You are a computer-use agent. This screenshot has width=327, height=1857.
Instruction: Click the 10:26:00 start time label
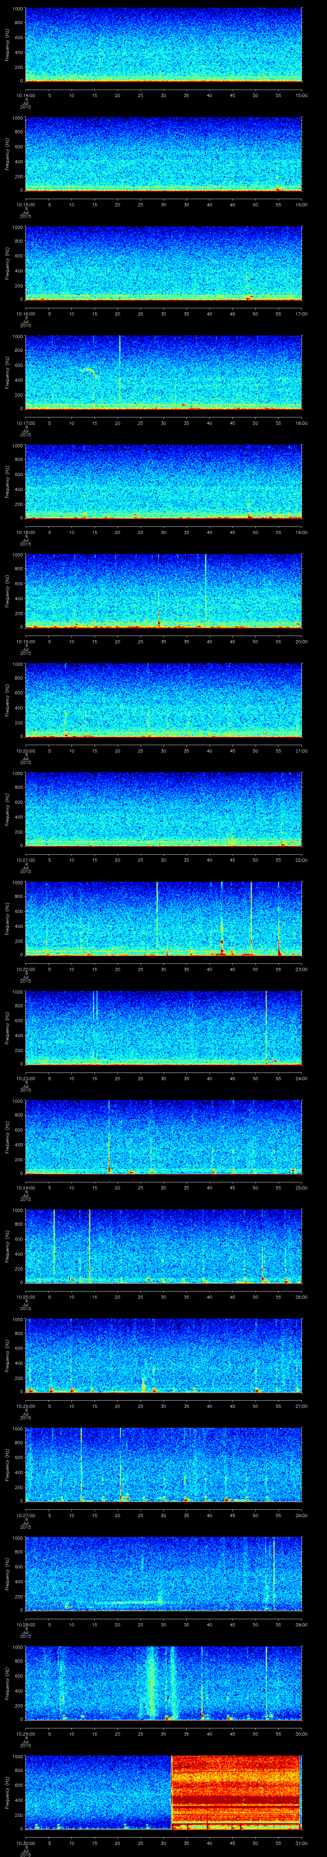25,1406
